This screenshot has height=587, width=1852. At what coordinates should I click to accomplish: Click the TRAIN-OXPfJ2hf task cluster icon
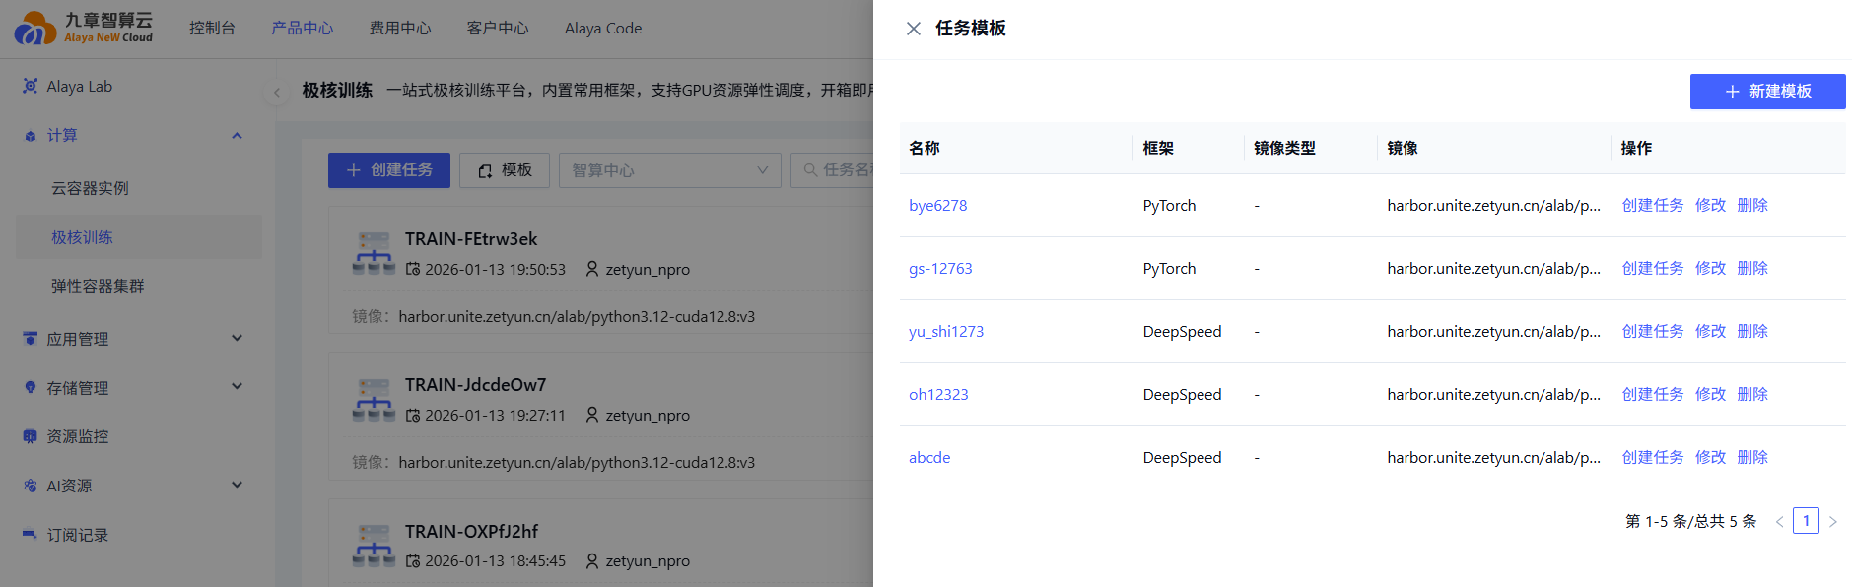[x=374, y=546]
